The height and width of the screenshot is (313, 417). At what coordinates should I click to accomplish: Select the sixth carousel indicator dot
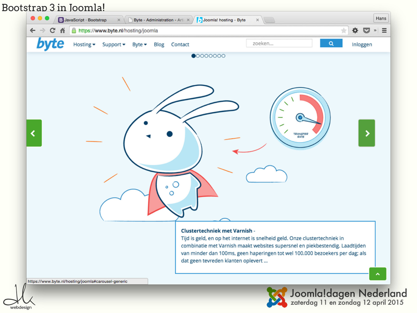coord(215,56)
